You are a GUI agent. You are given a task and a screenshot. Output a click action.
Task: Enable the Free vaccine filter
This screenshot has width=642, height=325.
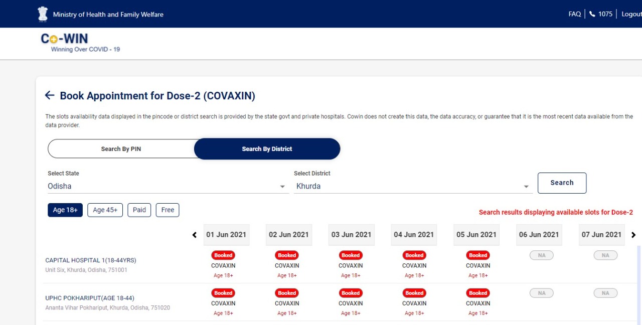click(x=168, y=210)
